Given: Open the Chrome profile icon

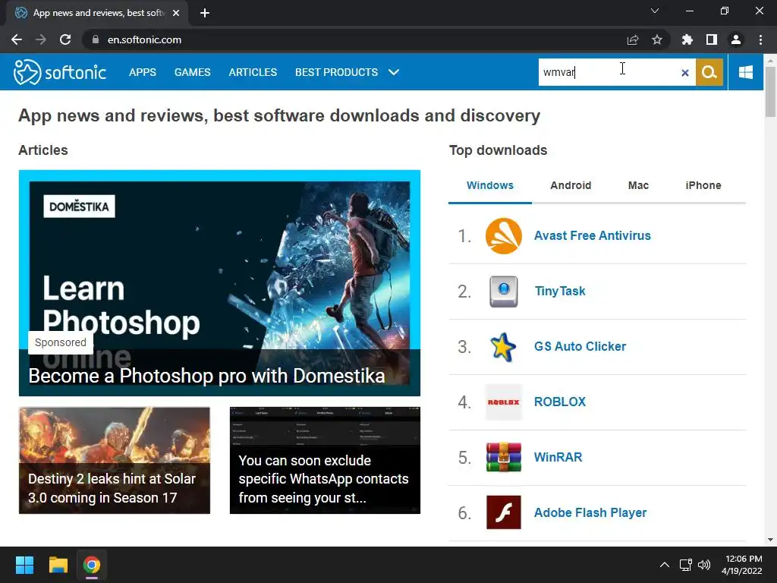Looking at the screenshot, I should (x=736, y=39).
